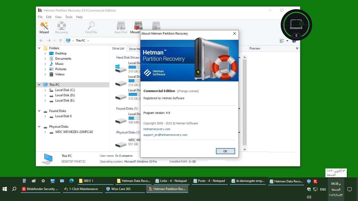Click the green security widget circle
Viewport: 358px width, 201px height.
[296, 25]
